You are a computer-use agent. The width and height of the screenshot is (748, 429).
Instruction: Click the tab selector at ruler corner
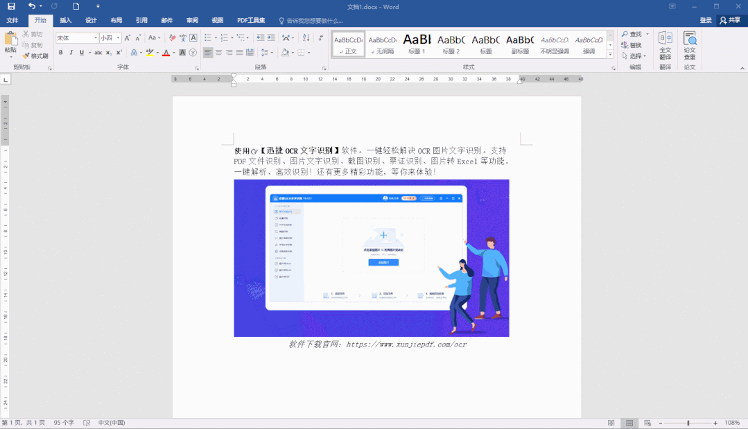pos(6,80)
